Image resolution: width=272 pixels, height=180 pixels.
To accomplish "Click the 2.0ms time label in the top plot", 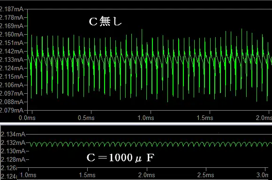I will pyautogui.click(x=264, y=118).
